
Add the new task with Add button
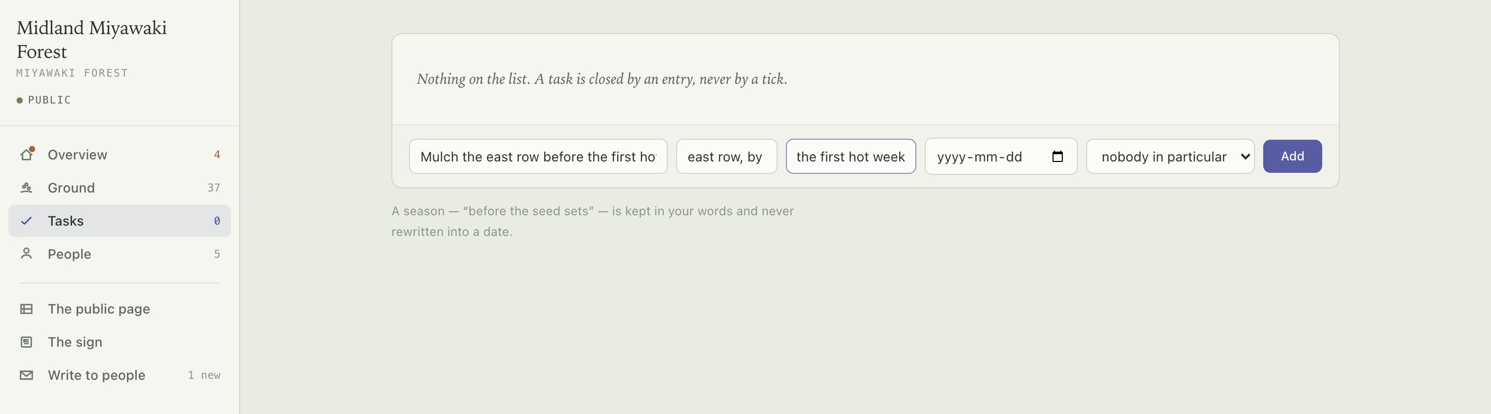tap(1292, 156)
